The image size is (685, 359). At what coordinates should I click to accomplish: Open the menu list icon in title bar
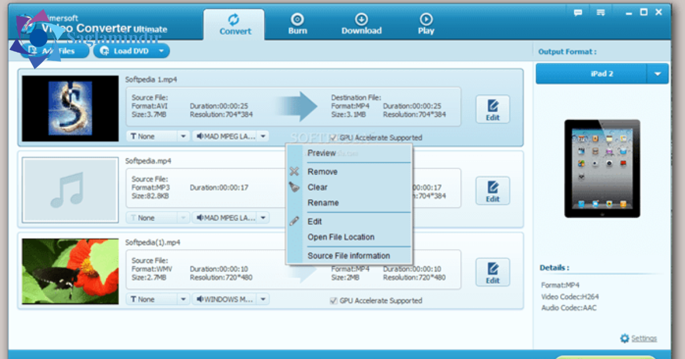(x=601, y=12)
